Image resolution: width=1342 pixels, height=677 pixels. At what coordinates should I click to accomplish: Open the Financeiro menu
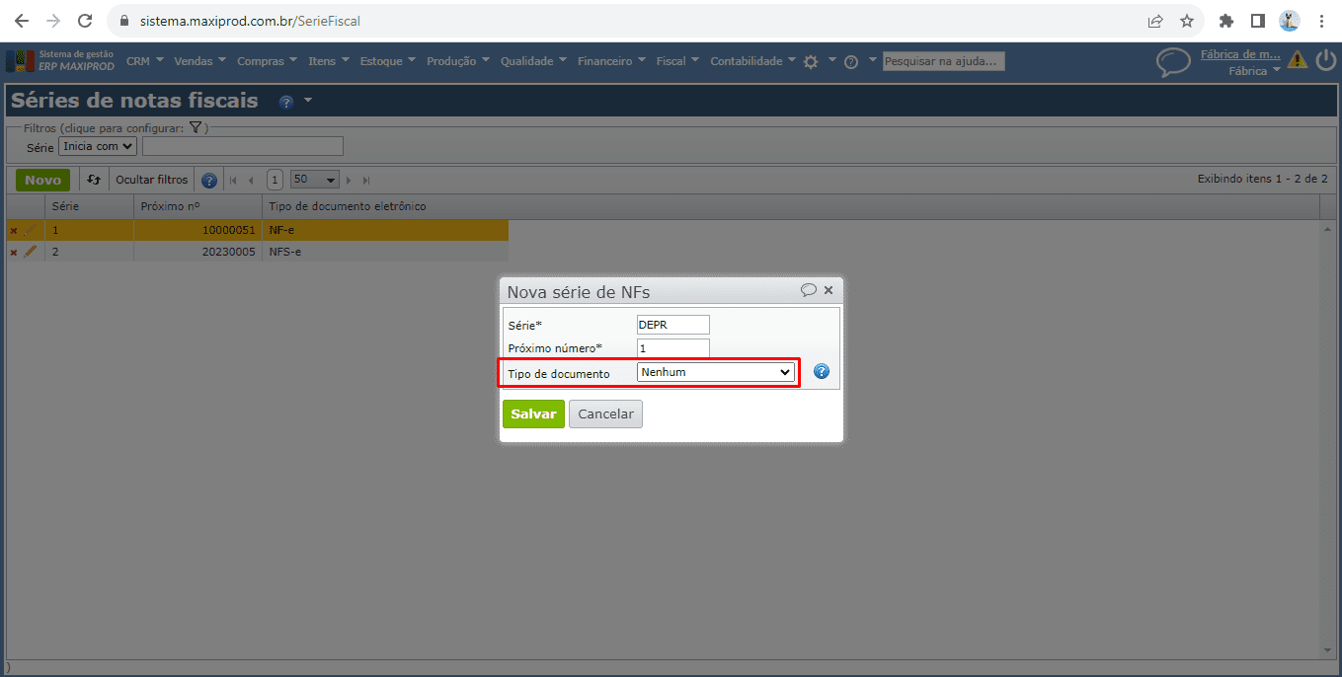[x=612, y=61]
